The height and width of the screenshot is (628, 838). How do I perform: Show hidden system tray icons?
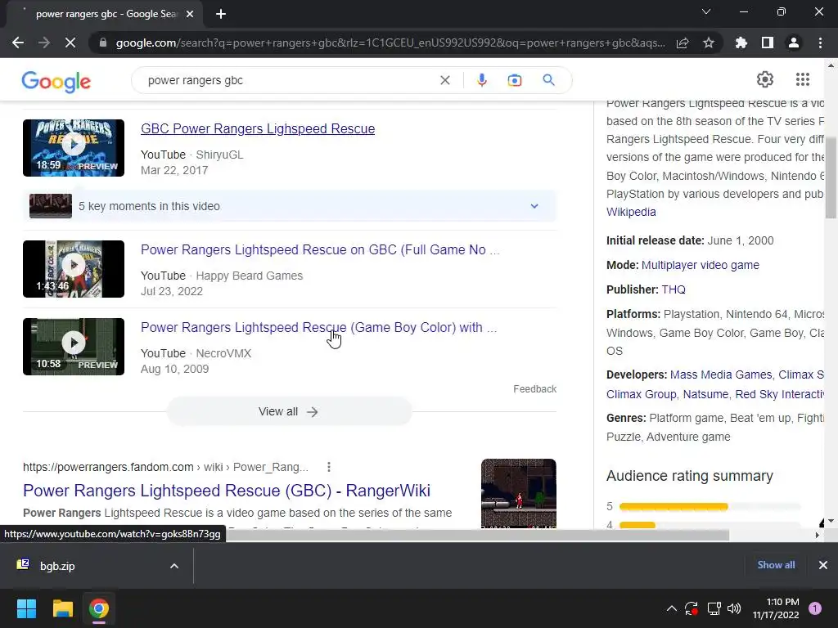click(672, 608)
